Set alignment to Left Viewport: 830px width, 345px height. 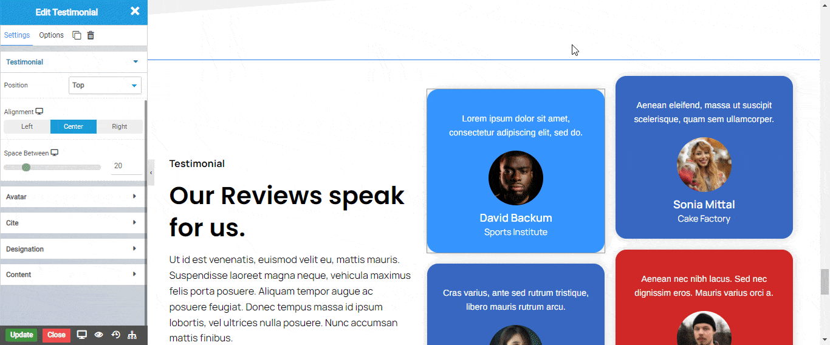point(27,126)
